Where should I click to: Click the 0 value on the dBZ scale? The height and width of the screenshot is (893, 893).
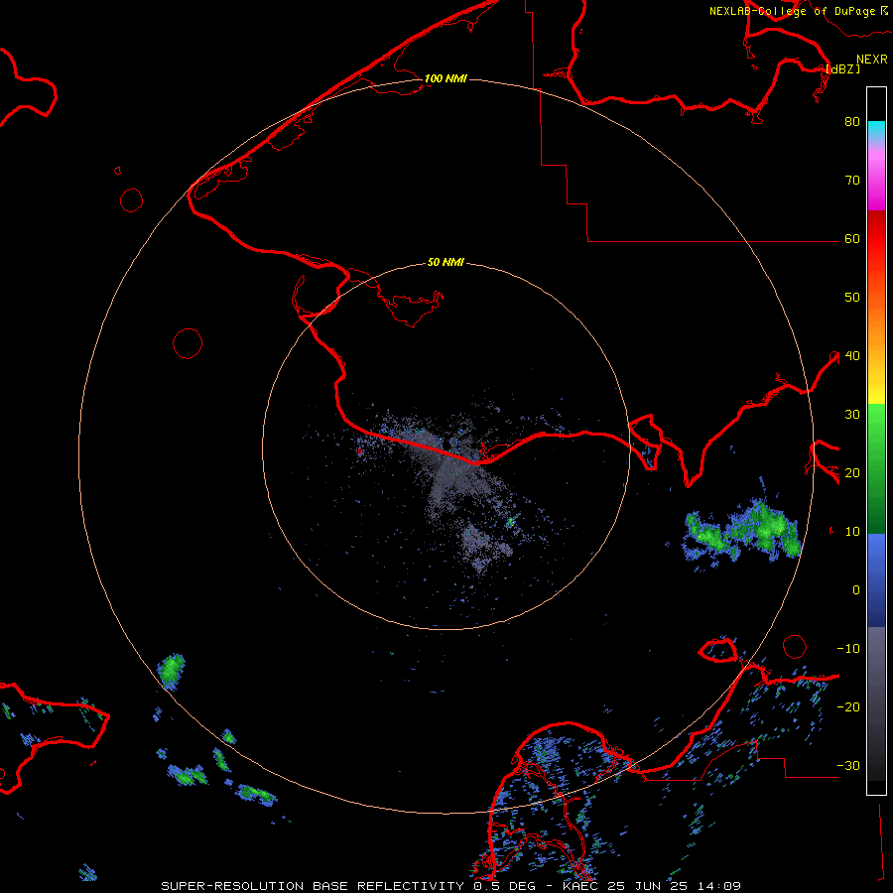click(x=856, y=590)
